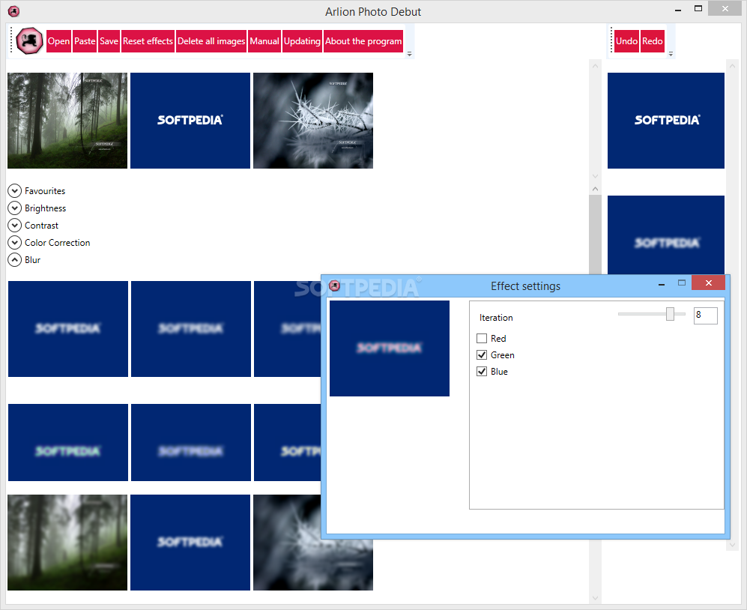Open the Manual from the toolbar
This screenshot has width=747, height=610.
[x=264, y=41]
